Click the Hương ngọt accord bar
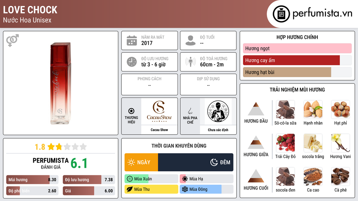 297,48
